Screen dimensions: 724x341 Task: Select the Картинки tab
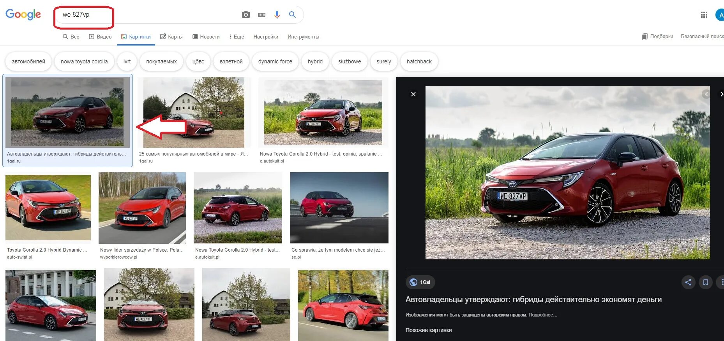point(136,37)
